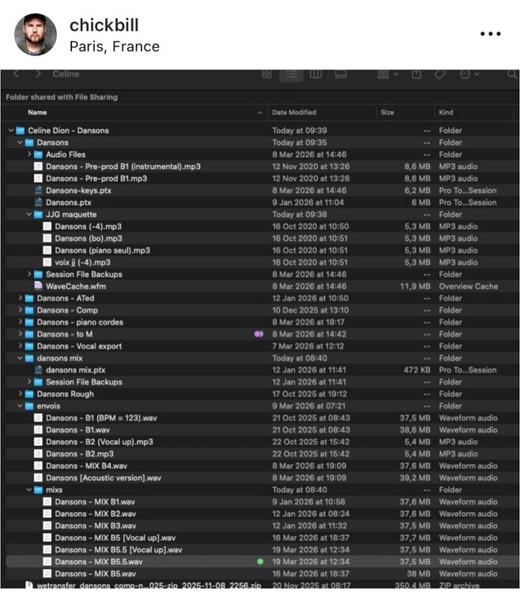The image size is (520, 592).
Task: Expand the Audio Files folder
Action: 29,155
